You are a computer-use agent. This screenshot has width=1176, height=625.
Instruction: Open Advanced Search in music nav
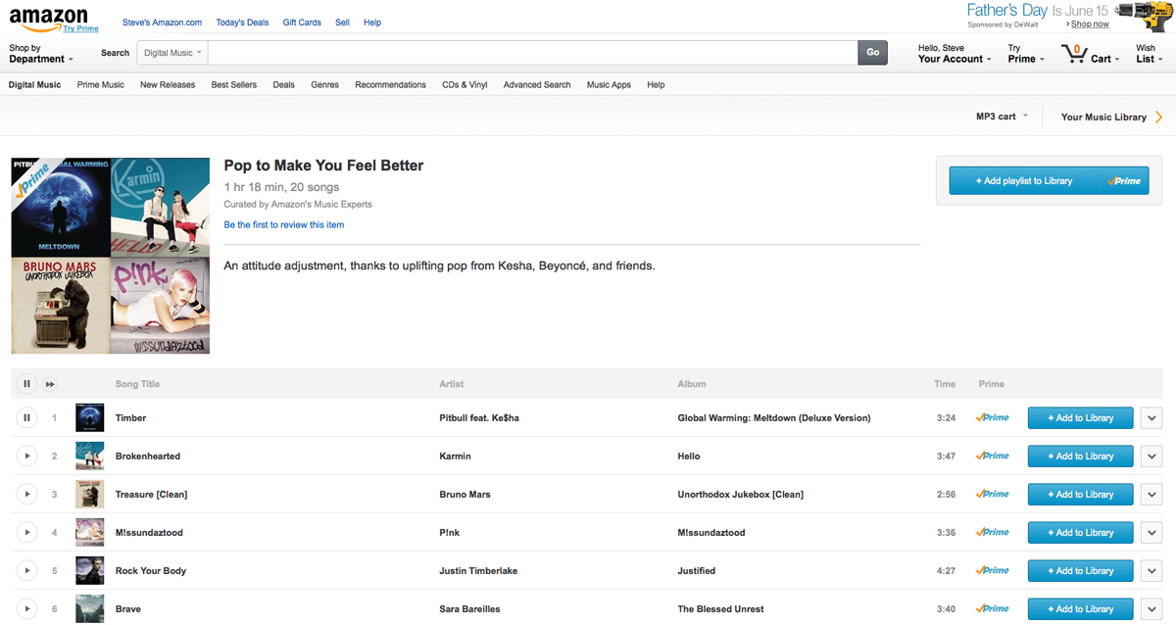coord(537,85)
